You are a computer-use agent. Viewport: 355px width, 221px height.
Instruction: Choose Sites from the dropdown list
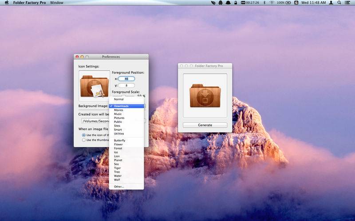click(126, 126)
